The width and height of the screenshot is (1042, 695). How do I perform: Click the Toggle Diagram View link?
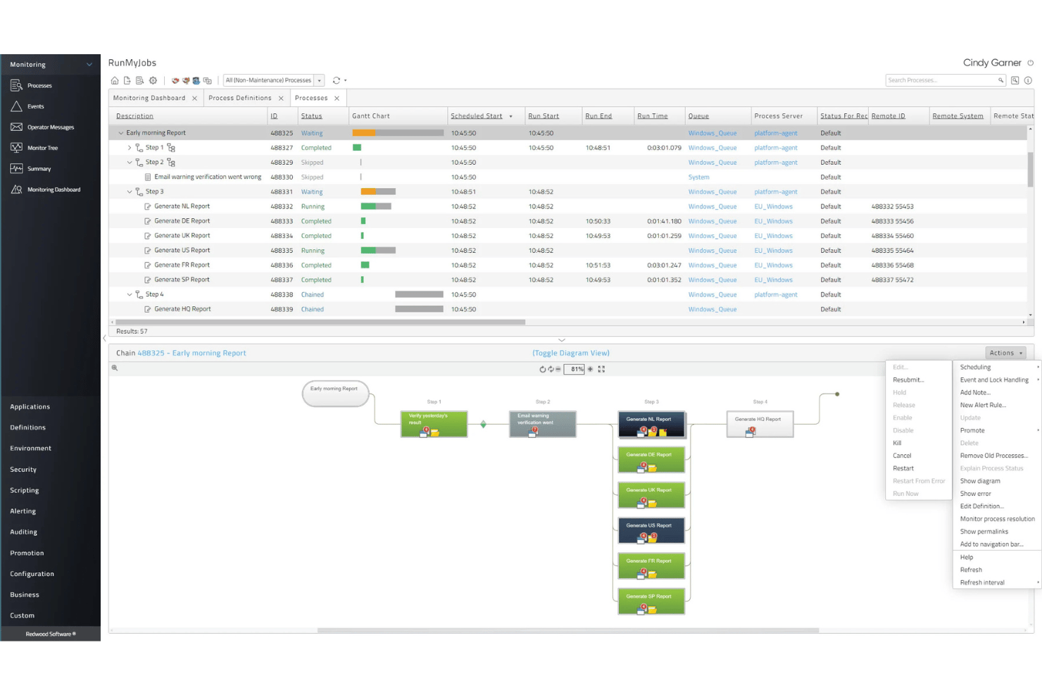(x=571, y=353)
